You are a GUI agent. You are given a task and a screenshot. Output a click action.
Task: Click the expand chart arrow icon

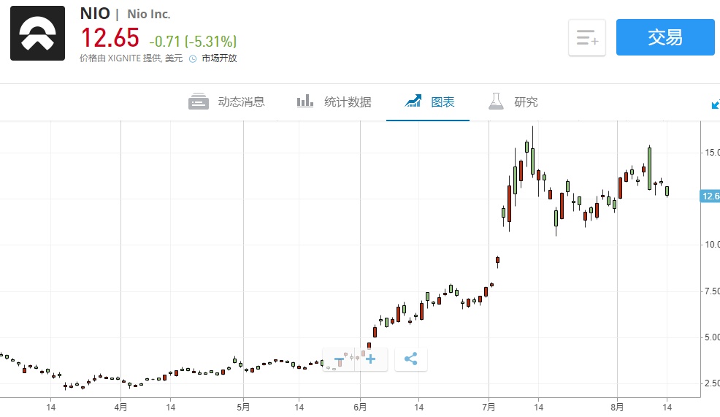click(716, 104)
